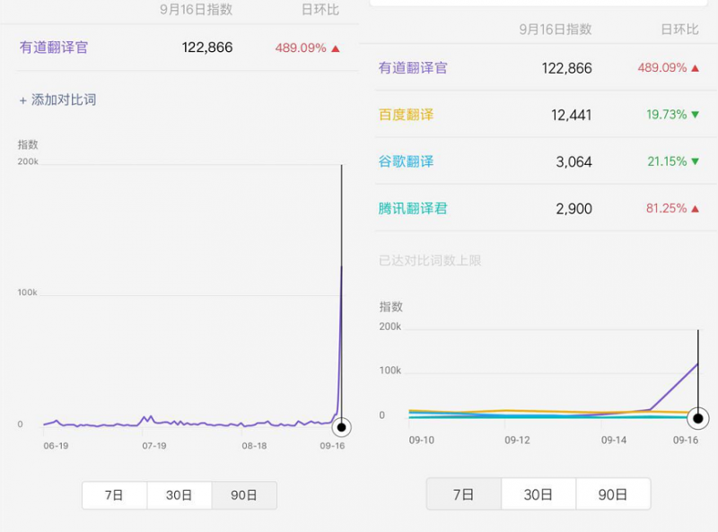Image resolution: width=718 pixels, height=532 pixels.
Task: Click the 09-16 date label on the right chart
Action: (x=686, y=440)
